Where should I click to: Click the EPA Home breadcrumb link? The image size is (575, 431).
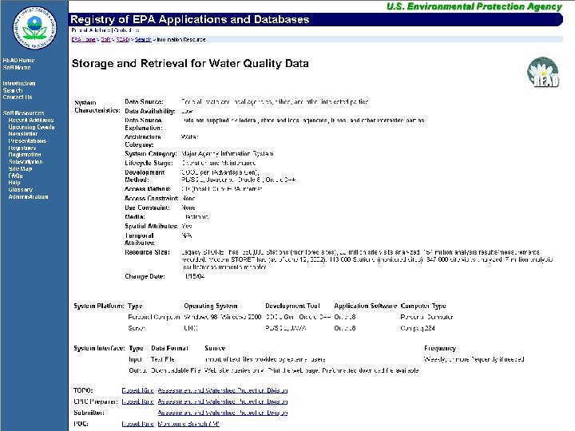pyautogui.click(x=84, y=40)
